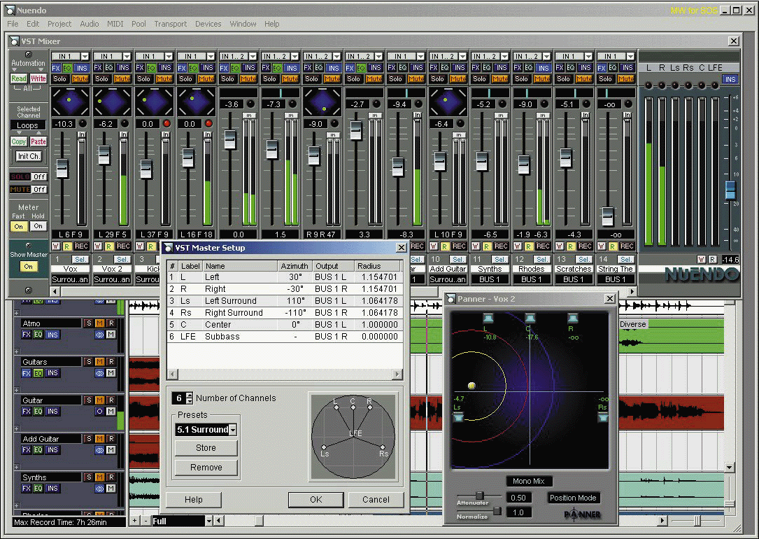759x539 pixels.
Task: Click the Ls speaker icon in Panner window
Action: [458, 417]
